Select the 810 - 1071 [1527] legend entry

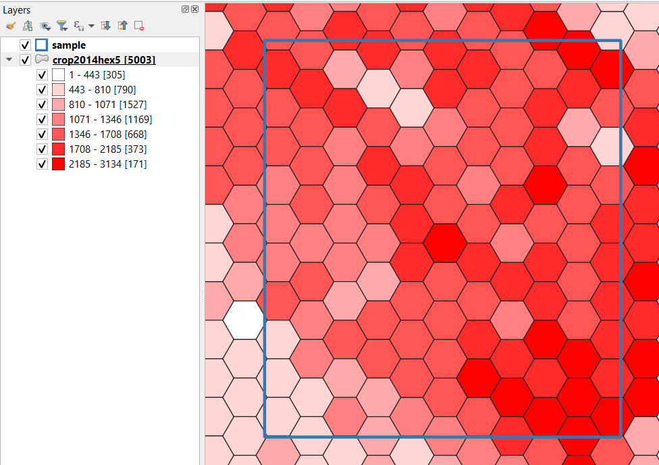tap(107, 105)
